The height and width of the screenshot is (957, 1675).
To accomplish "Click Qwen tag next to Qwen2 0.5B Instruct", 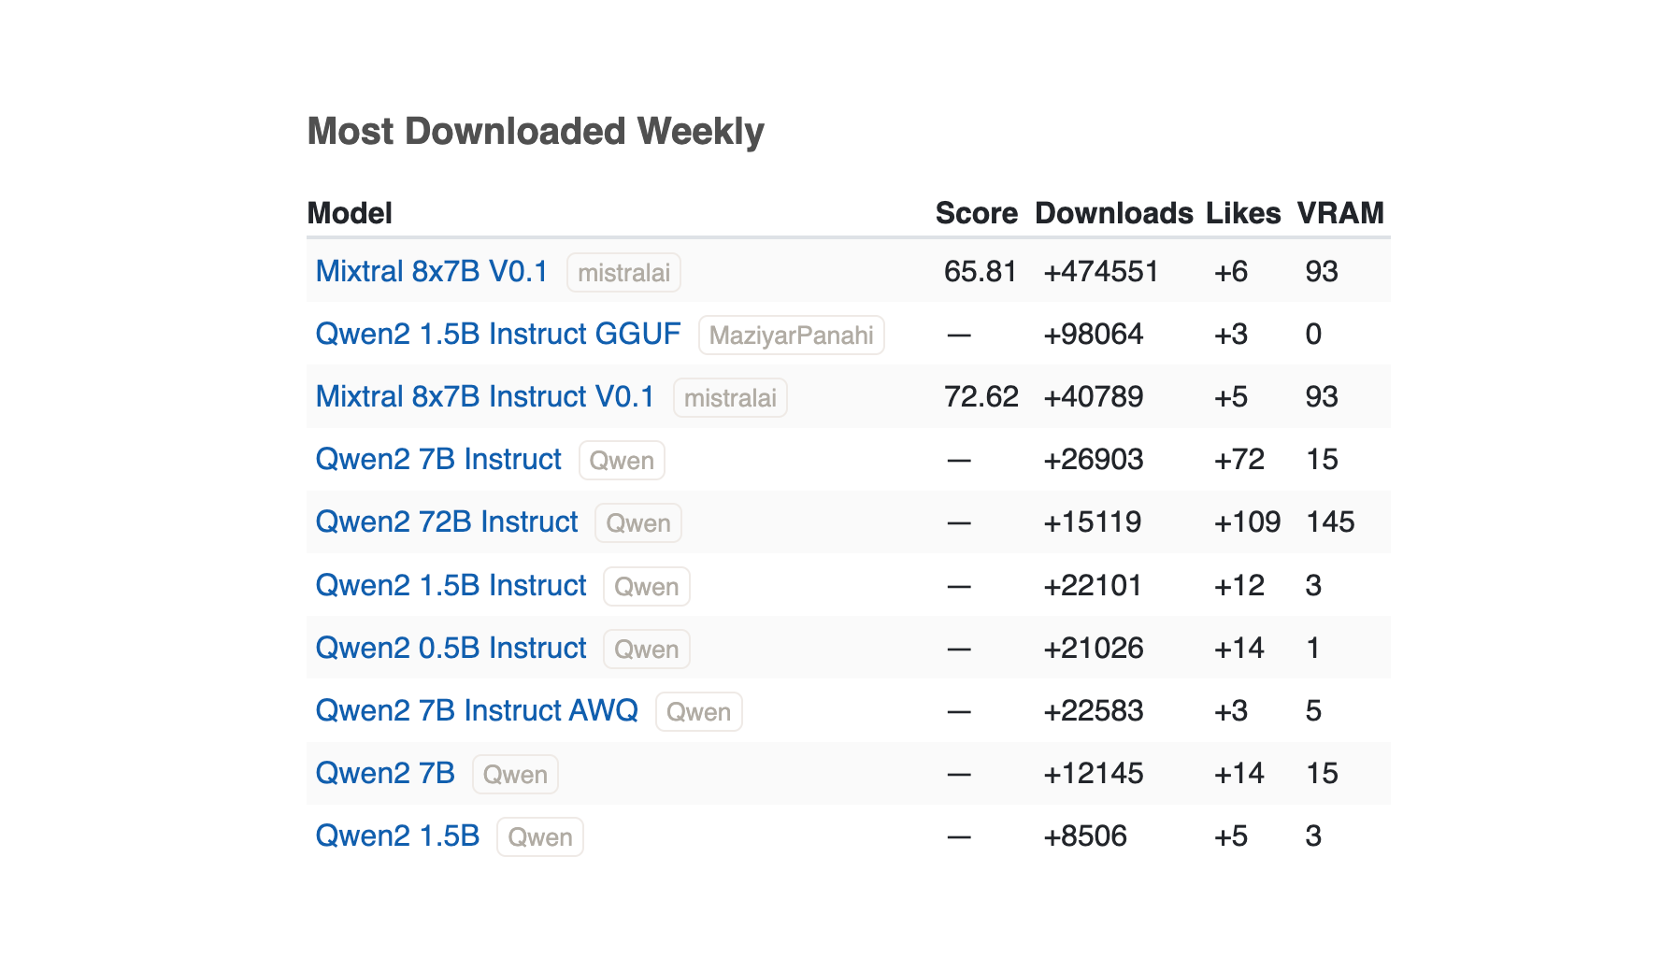I will click(647, 650).
